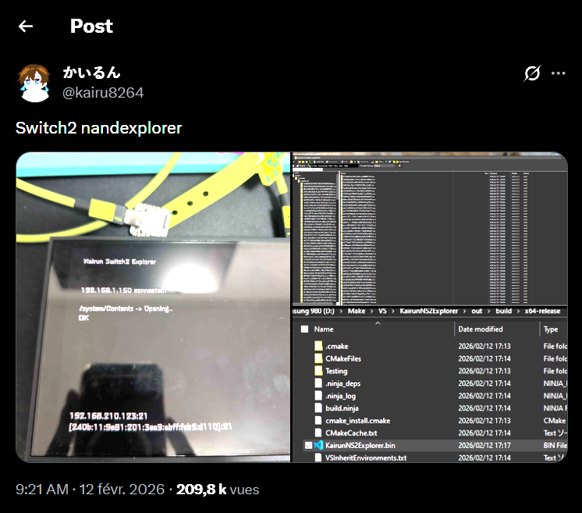Expand the chevron after Make in breadcrumb
The image size is (582, 513).
pyautogui.click(x=372, y=311)
